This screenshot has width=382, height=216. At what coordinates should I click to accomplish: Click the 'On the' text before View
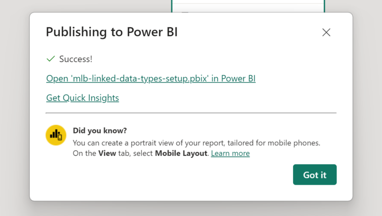pos(84,153)
